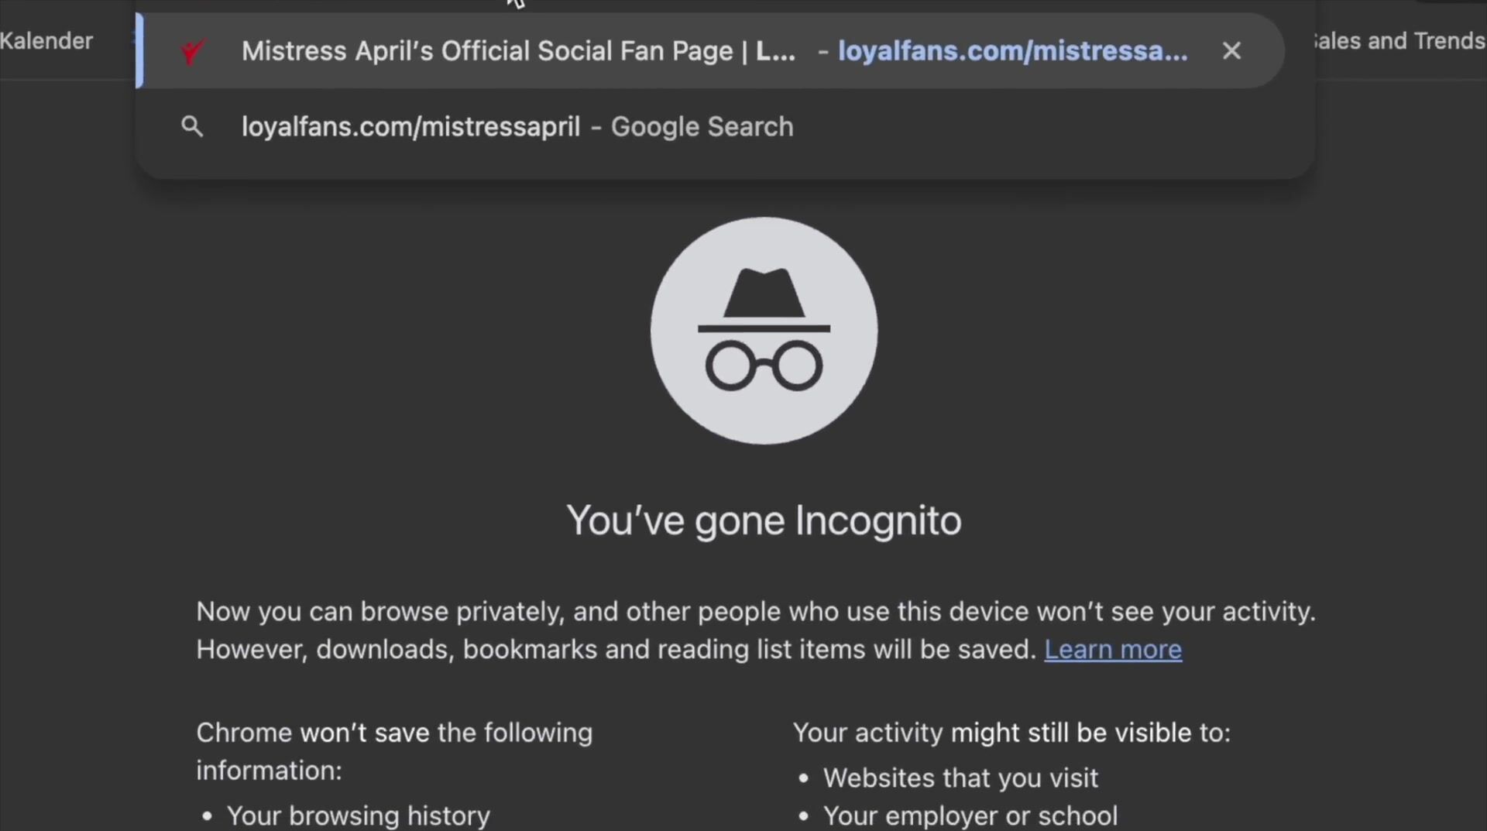This screenshot has height=831, width=1487.
Task: Click the red favicon on the first autocomplete suggestion
Action: [x=192, y=51]
